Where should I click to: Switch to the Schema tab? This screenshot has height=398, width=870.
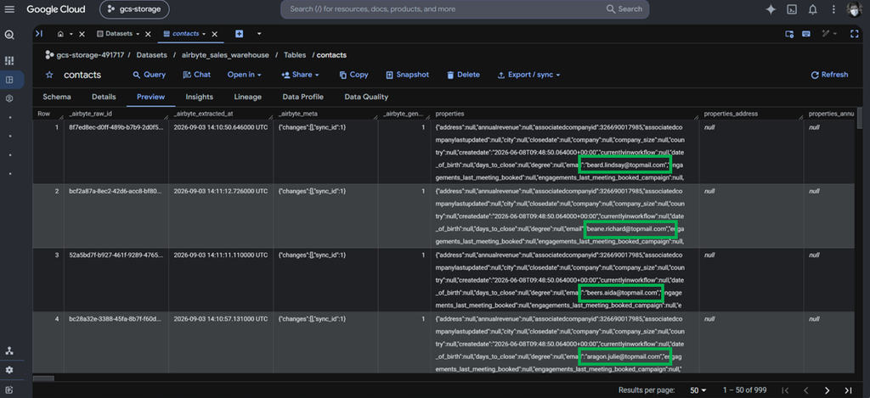57,97
